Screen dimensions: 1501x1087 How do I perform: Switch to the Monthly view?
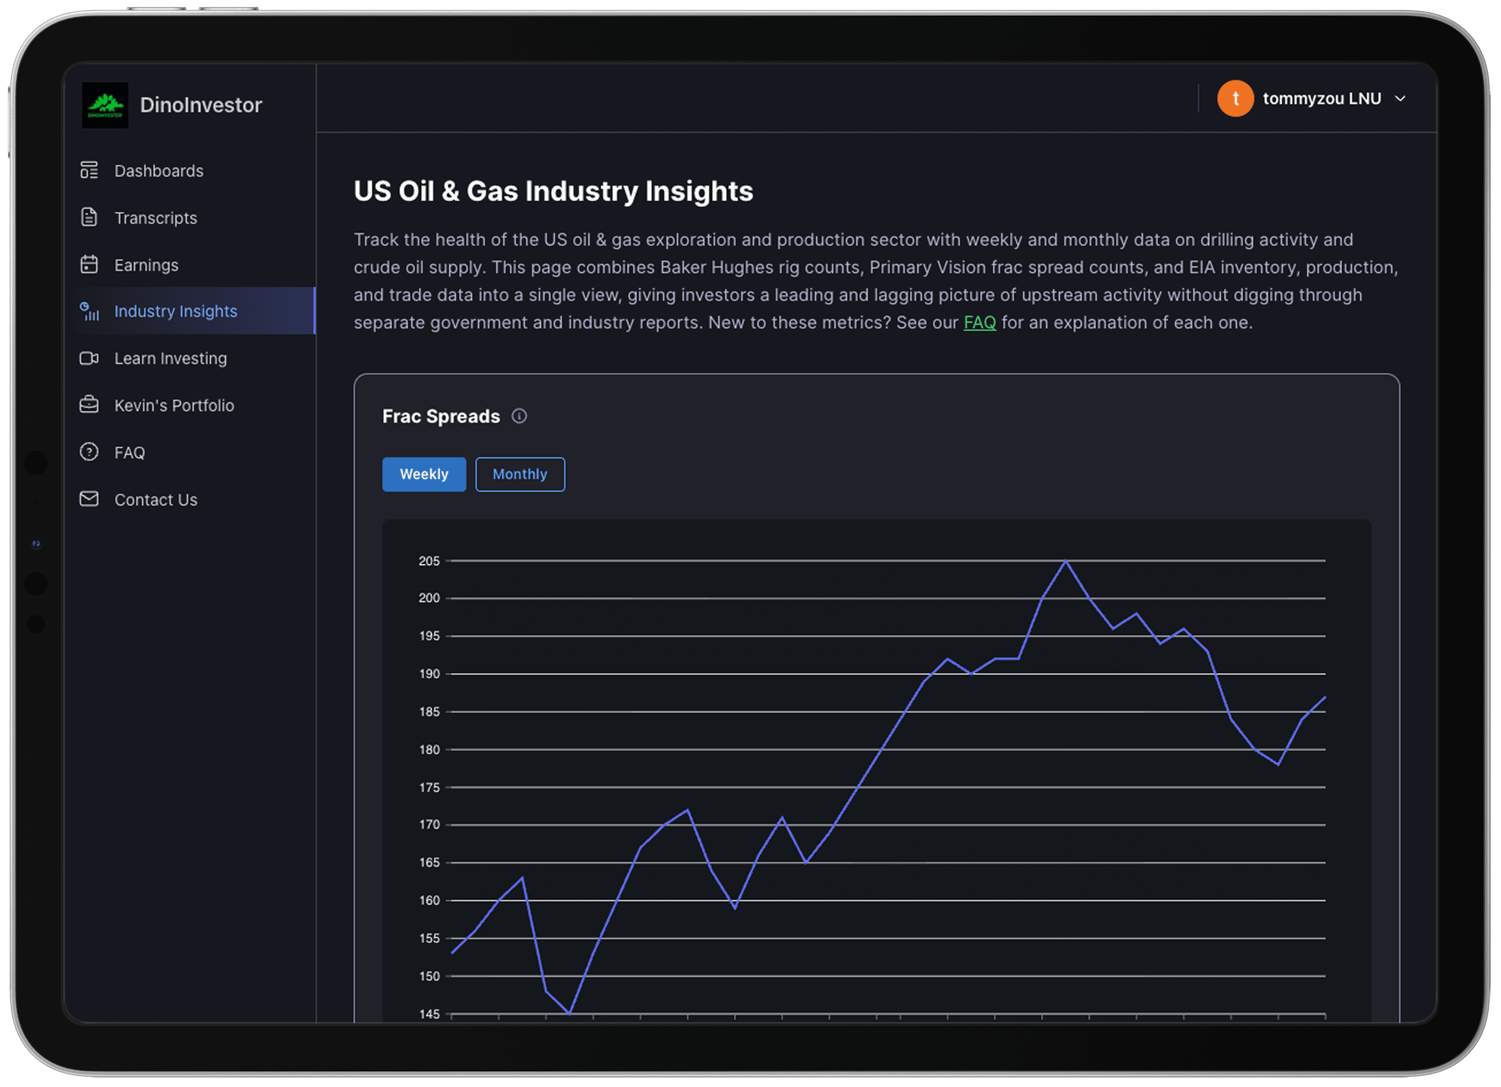pyautogui.click(x=520, y=475)
